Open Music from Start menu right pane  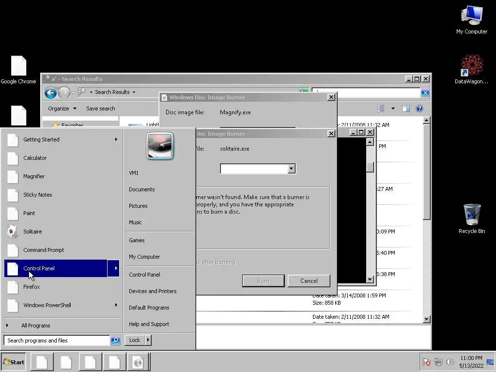(136, 222)
